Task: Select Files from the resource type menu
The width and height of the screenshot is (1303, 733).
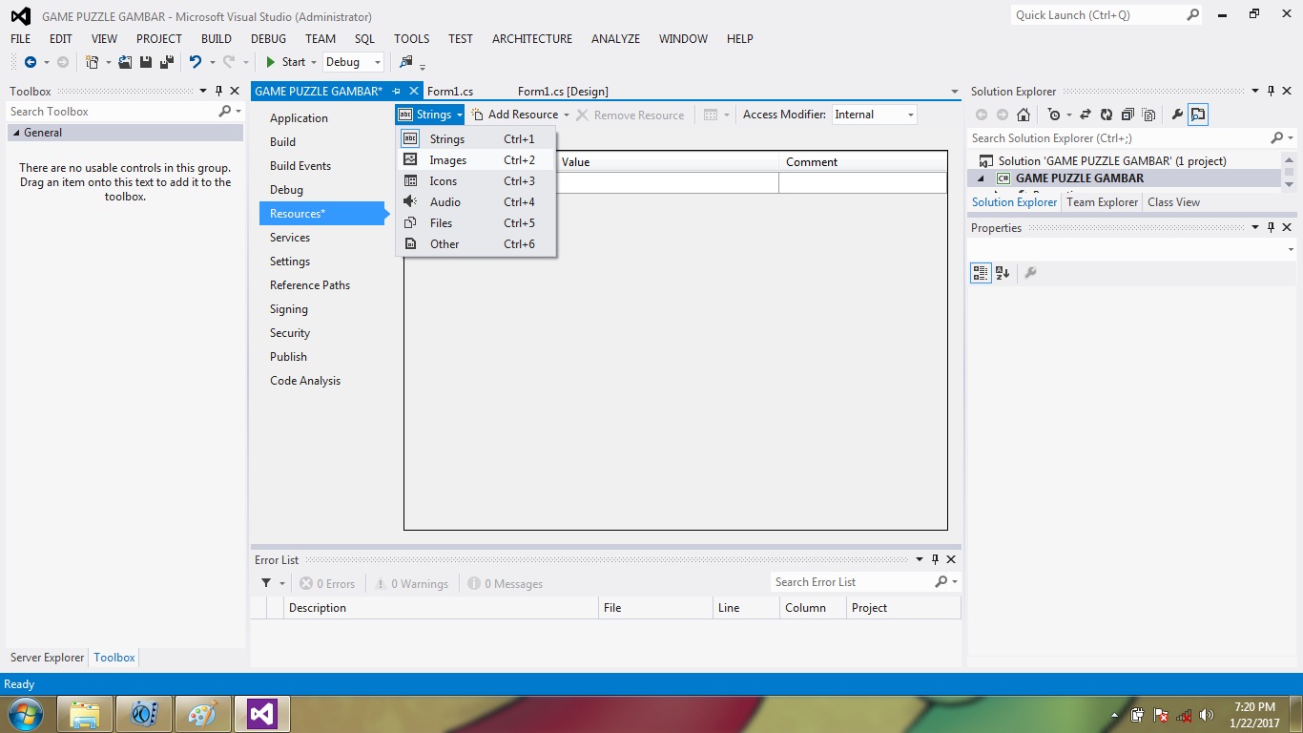Action: pos(476,223)
